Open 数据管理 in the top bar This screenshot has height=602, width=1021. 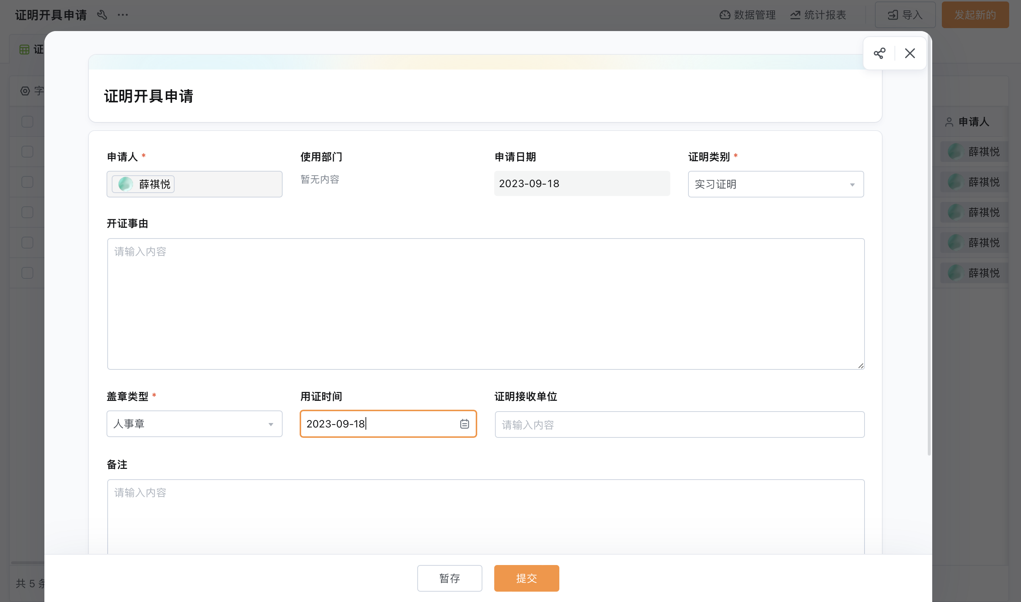748,15
